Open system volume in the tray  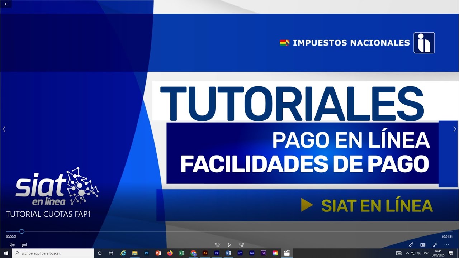(419, 253)
